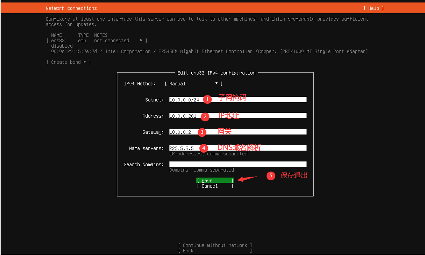Click the 'Network connections' title text
425x255 pixels.
pyautogui.click(x=71, y=8)
